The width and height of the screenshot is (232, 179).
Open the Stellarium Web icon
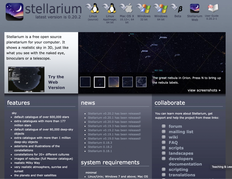pyautogui.click(x=195, y=8)
